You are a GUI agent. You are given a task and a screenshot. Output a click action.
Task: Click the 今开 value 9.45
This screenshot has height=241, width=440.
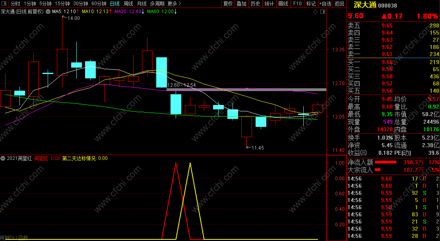[387, 99]
